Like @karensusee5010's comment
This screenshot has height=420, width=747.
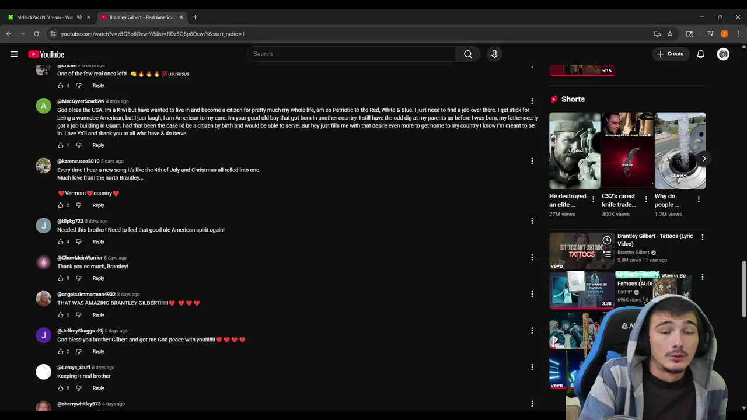coord(60,205)
